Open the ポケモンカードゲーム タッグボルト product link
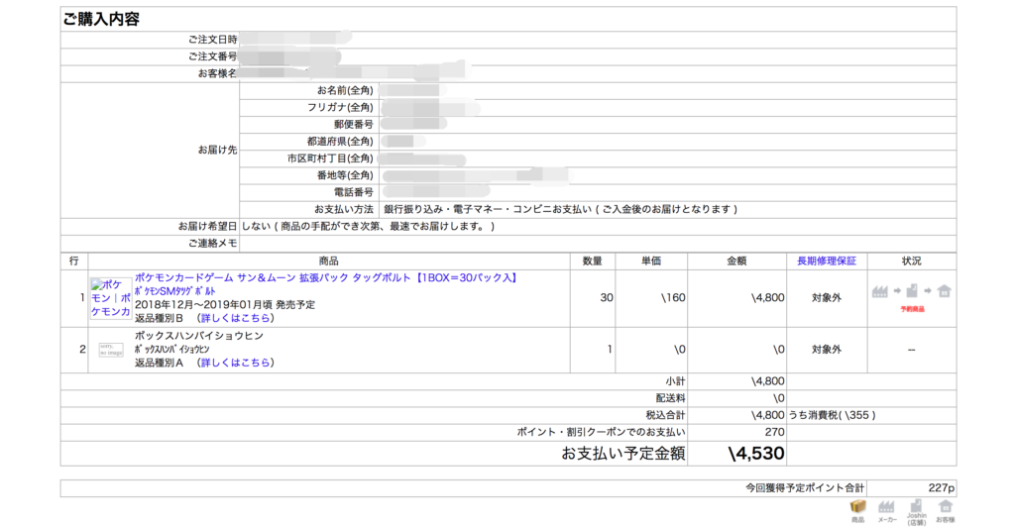This screenshot has width=1015, height=527. 326,277
